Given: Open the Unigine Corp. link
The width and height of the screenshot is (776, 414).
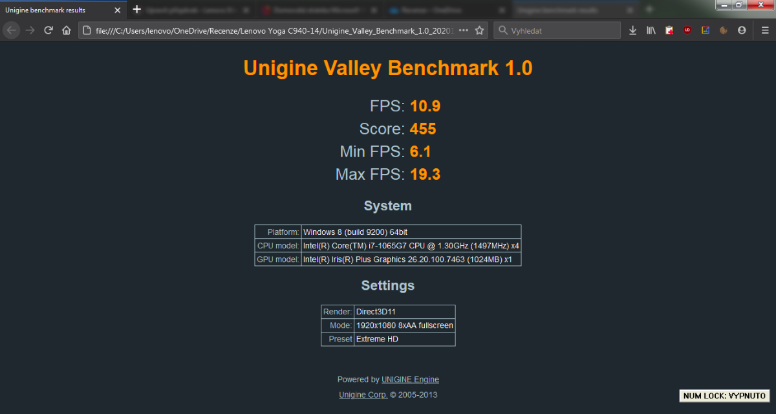Looking at the screenshot, I should [x=363, y=395].
